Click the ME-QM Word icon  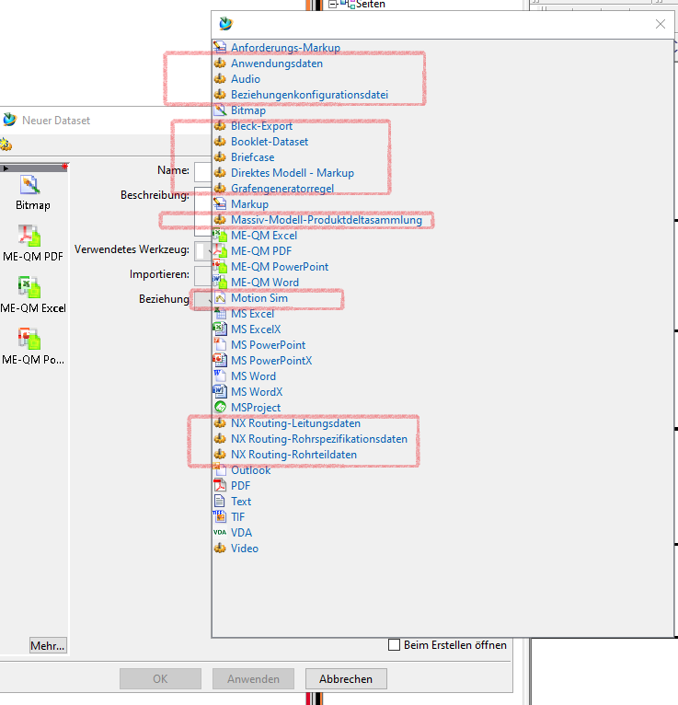(x=220, y=283)
